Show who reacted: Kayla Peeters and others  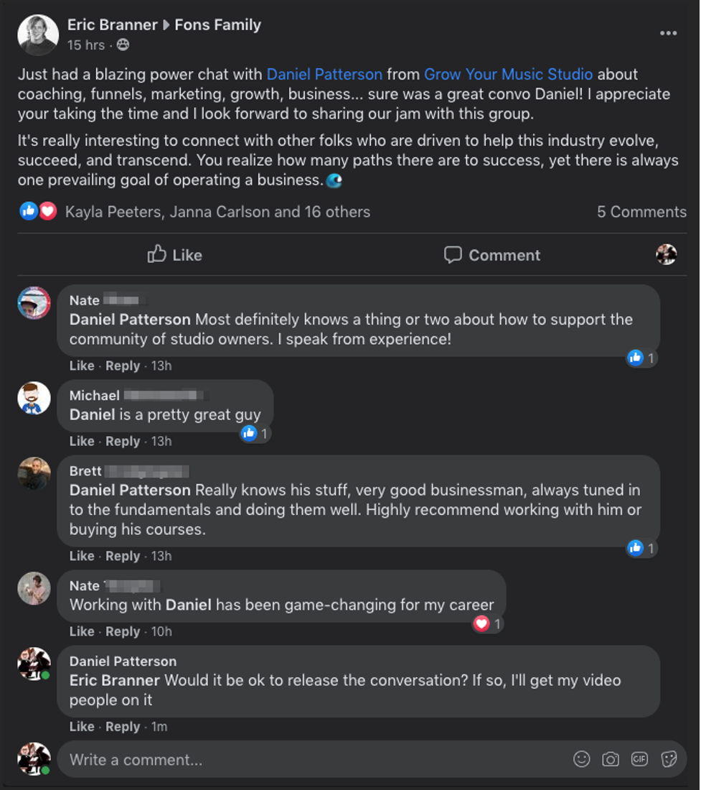(x=217, y=212)
